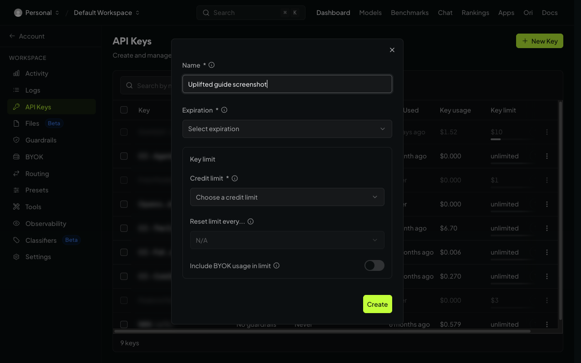Open the Routing sidebar item

click(52, 174)
